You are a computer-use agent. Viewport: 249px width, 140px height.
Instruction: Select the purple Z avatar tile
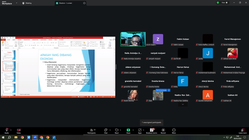[158, 39]
